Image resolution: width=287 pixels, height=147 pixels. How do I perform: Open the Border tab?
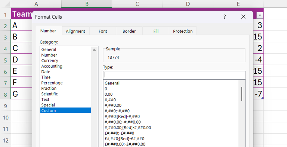click(x=129, y=31)
